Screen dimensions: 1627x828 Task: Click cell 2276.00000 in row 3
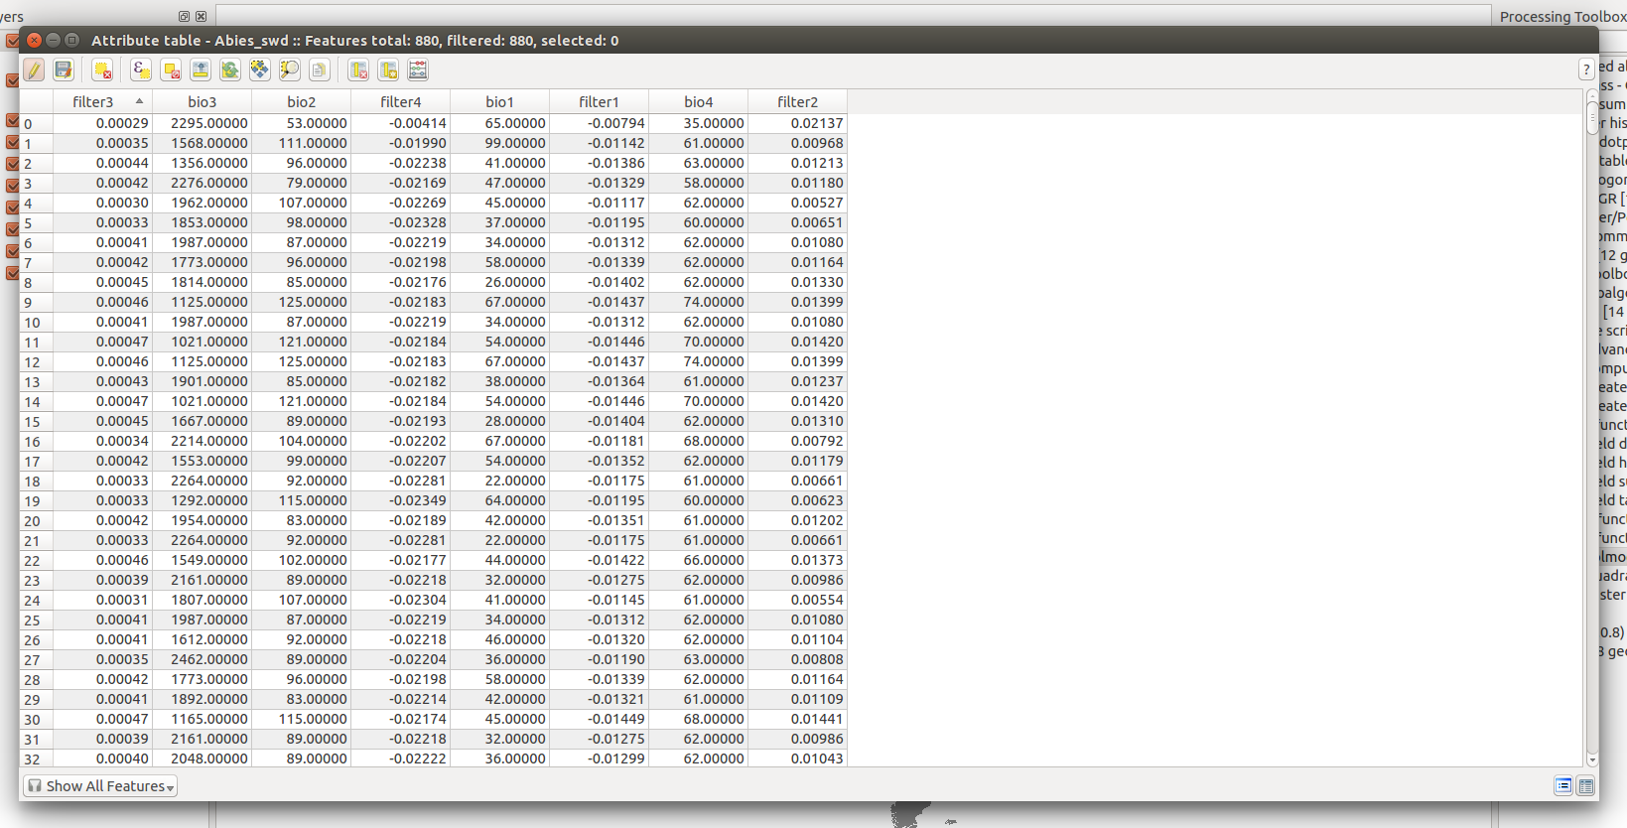pos(202,183)
